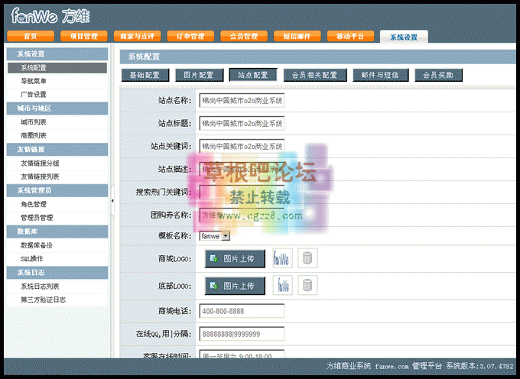This screenshot has height=379, width=520.
Task: Switch to the 站点配置 sub-tab
Action: [253, 75]
